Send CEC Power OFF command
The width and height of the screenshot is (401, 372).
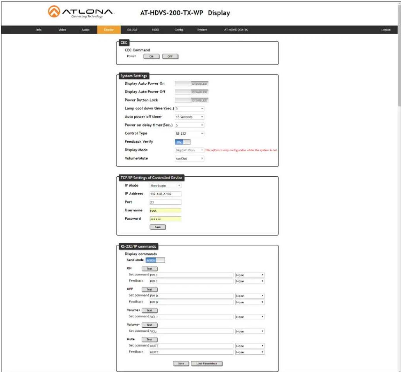pos(170,56)
